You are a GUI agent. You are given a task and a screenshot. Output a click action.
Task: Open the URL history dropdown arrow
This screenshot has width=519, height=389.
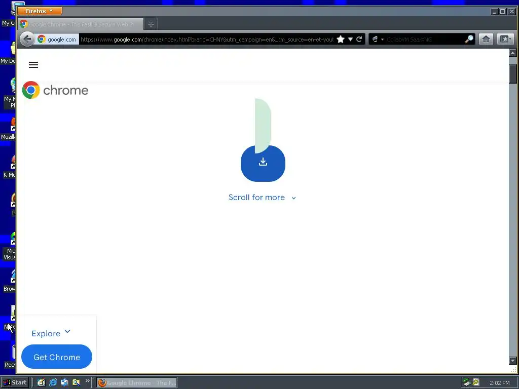(x=350, y=40)
